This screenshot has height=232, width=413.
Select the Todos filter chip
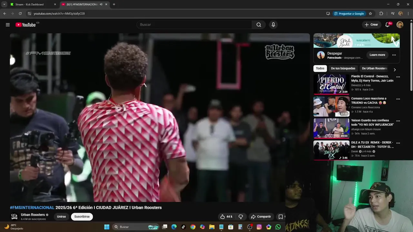(320, 68)
